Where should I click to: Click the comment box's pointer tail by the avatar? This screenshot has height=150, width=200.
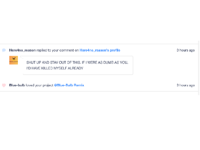(22, 57)
